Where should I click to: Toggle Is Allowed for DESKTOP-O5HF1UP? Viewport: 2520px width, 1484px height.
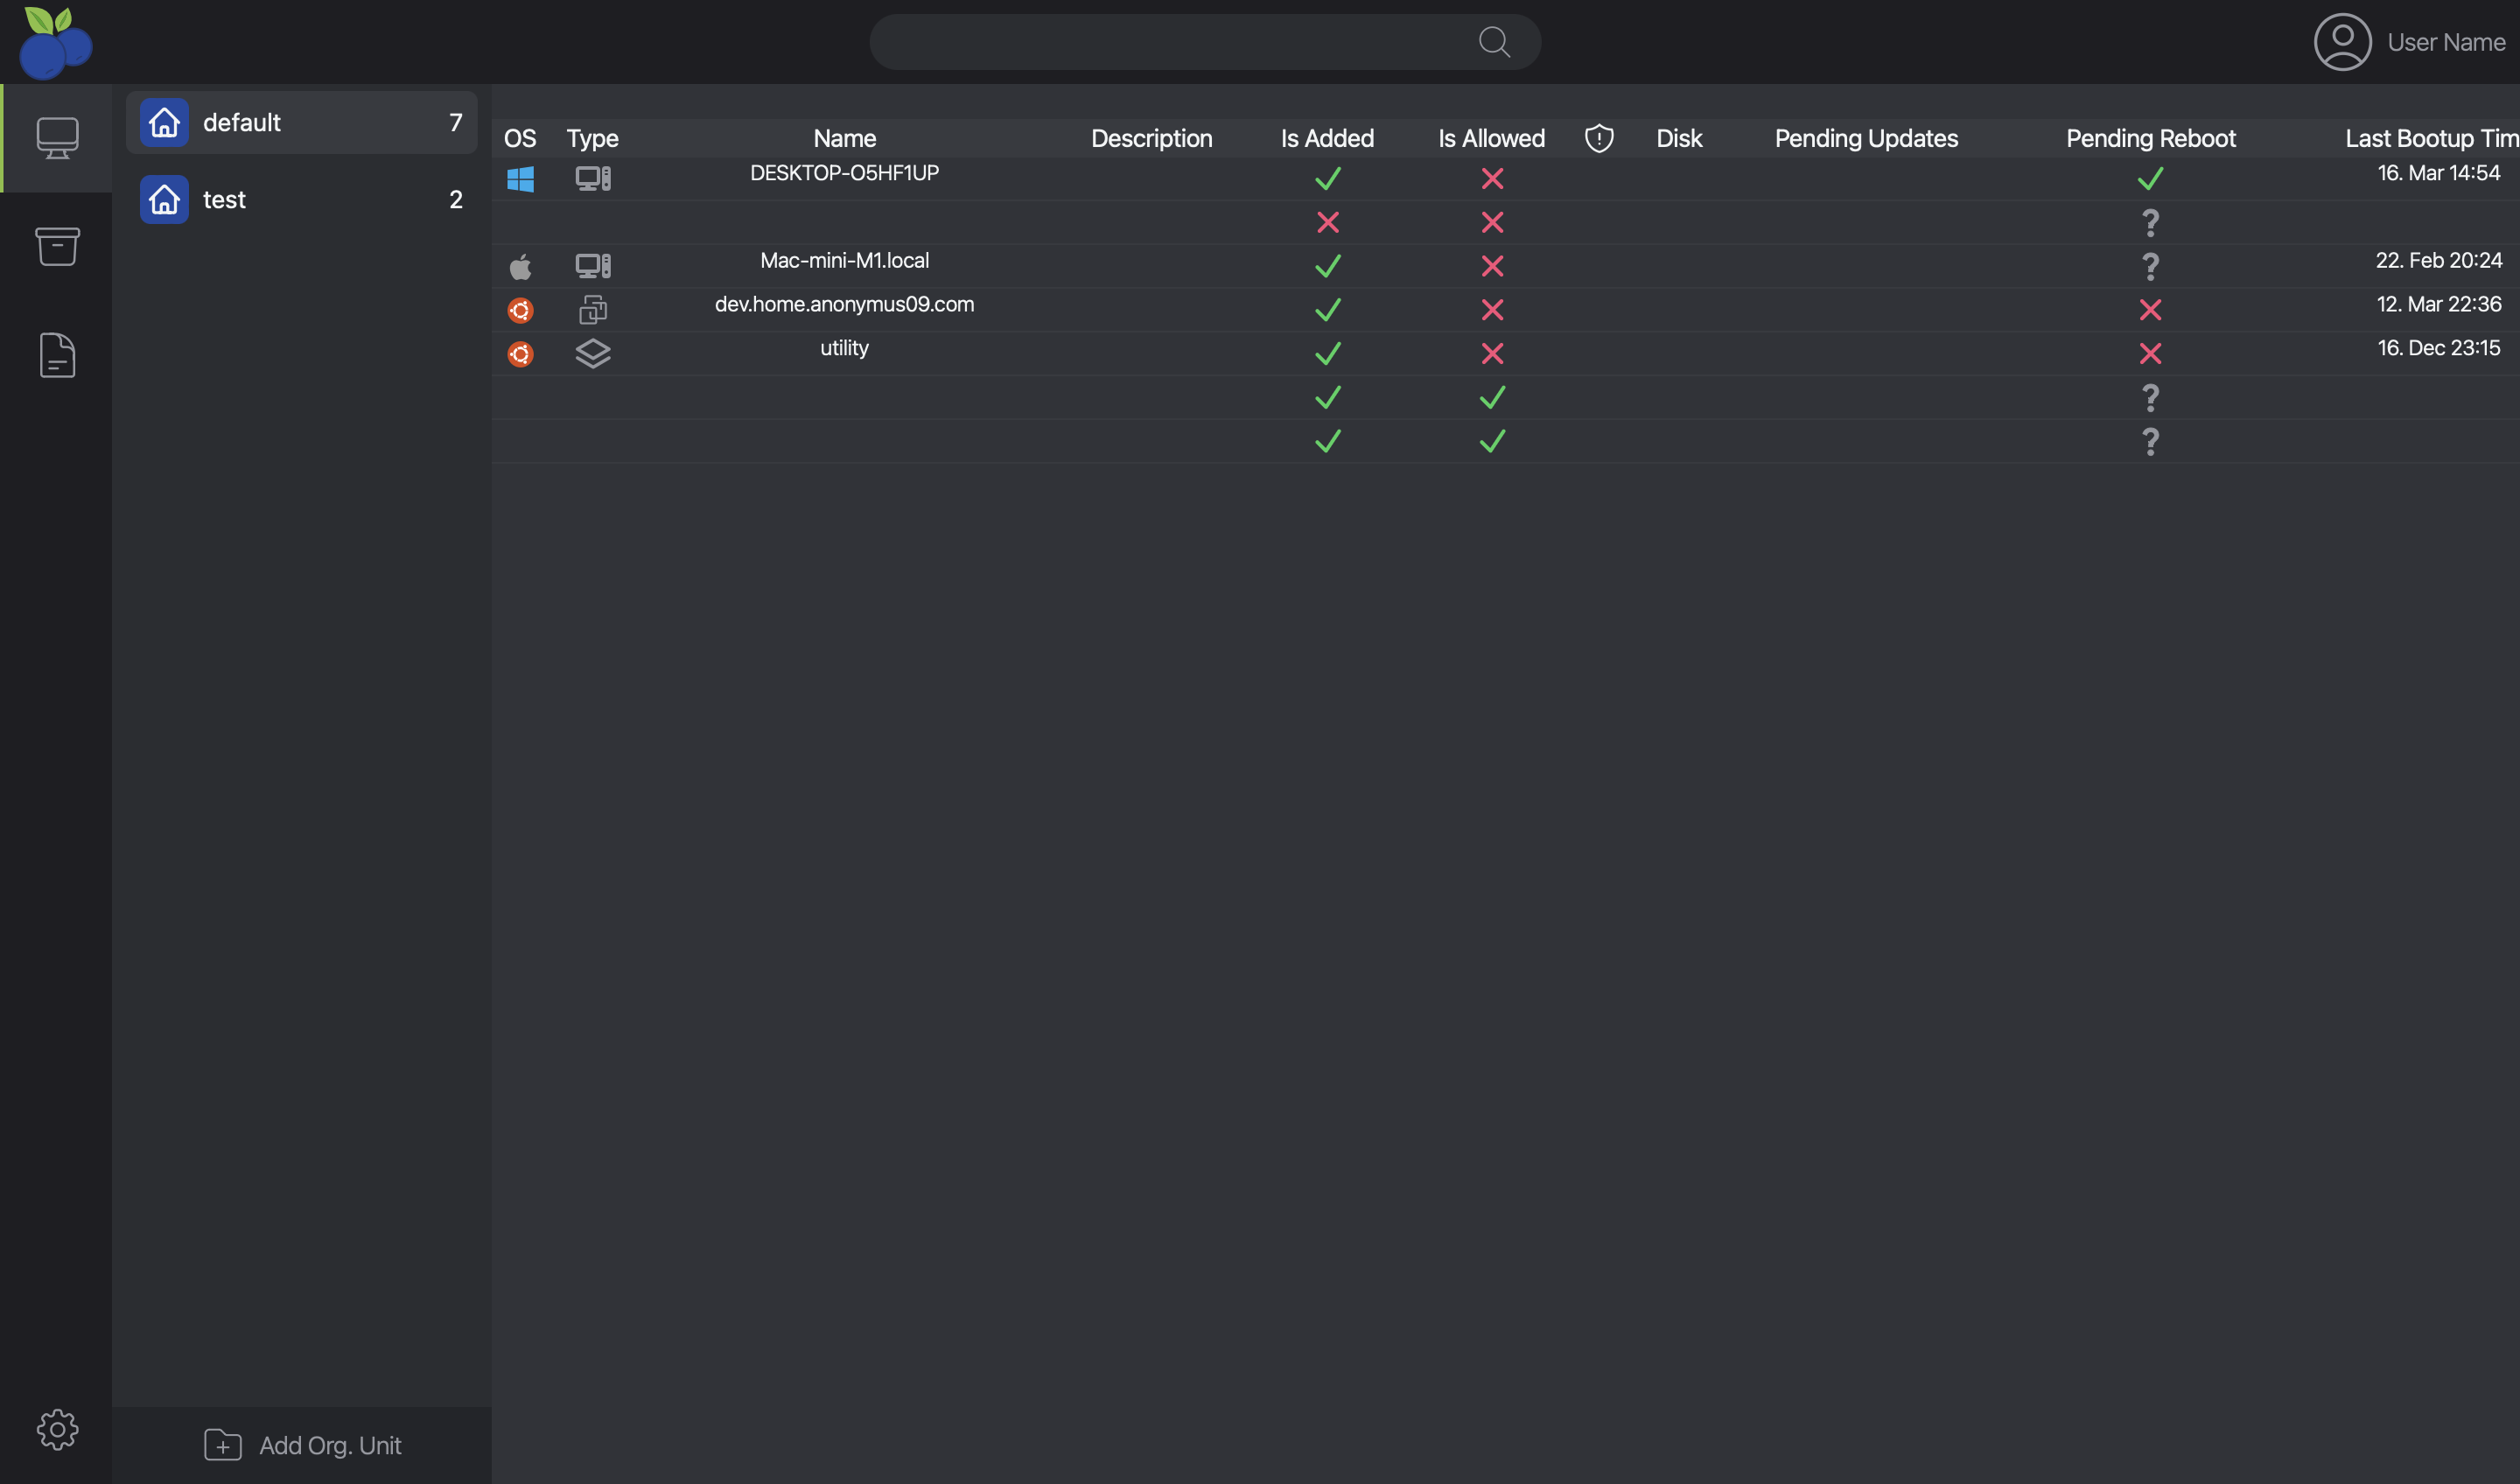click(x=1492, y=179)
